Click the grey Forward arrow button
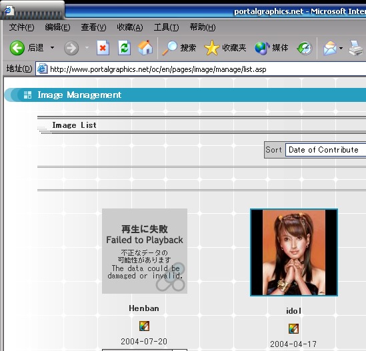 pos(71,48)
